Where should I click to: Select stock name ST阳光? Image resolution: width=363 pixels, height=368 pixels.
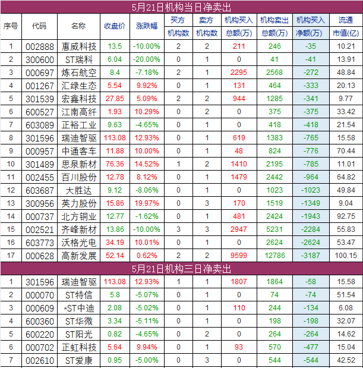tap(79, 334)
